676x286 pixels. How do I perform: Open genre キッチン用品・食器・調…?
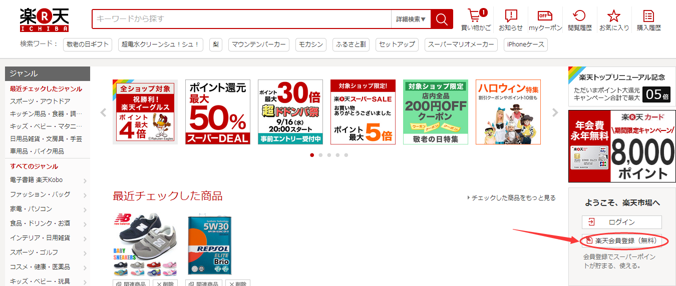[46, 114]
